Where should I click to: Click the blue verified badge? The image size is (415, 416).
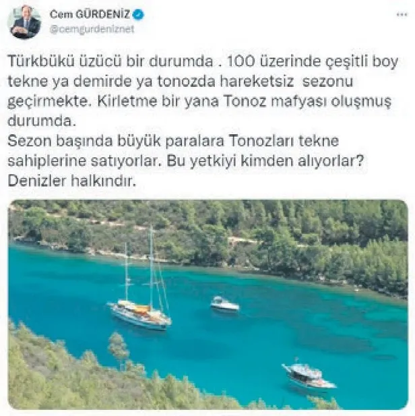click(138, 14)
